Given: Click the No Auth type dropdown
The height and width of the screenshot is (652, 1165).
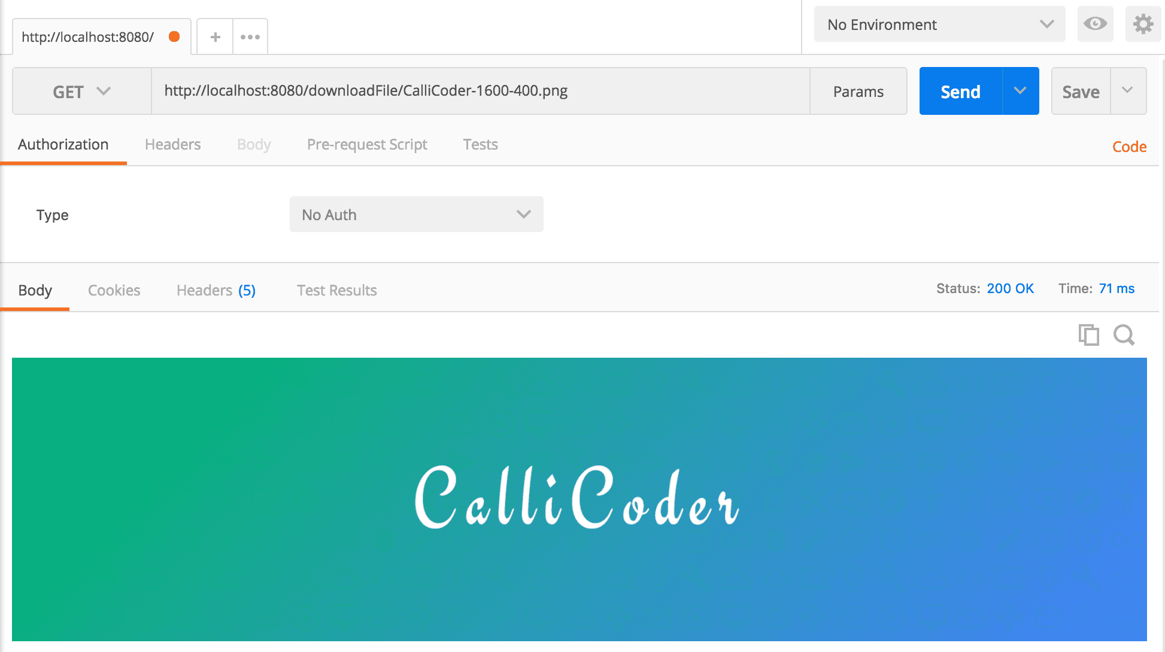Looking at the screenshot, I should pyautogui.click(x=415, y=214).
